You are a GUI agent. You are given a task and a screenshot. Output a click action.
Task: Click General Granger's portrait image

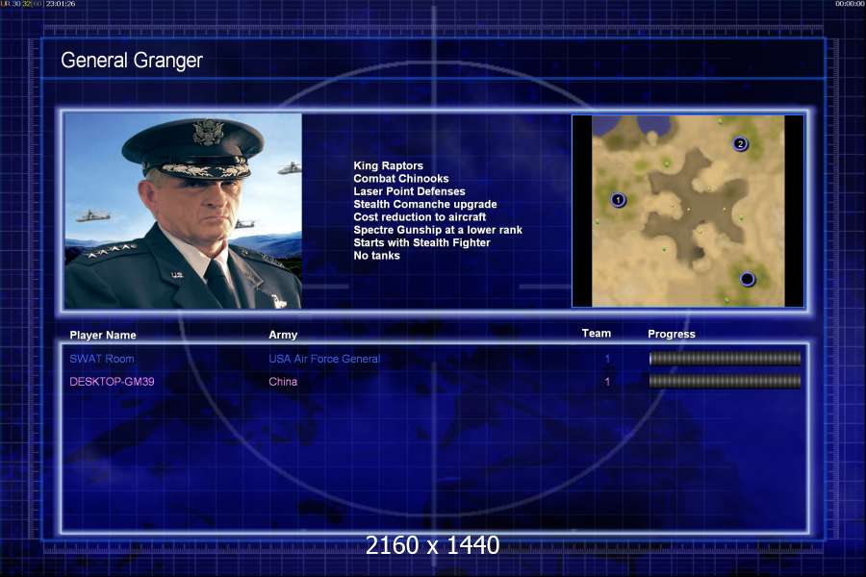[184, 211]
